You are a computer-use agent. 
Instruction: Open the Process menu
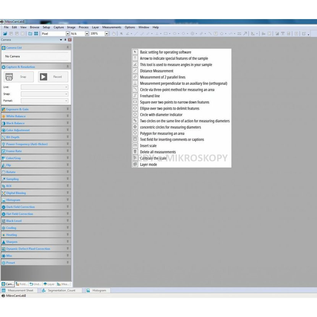(x=84, y=27)
